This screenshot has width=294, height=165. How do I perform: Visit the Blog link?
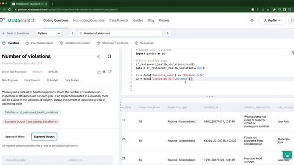coord(151,20)
